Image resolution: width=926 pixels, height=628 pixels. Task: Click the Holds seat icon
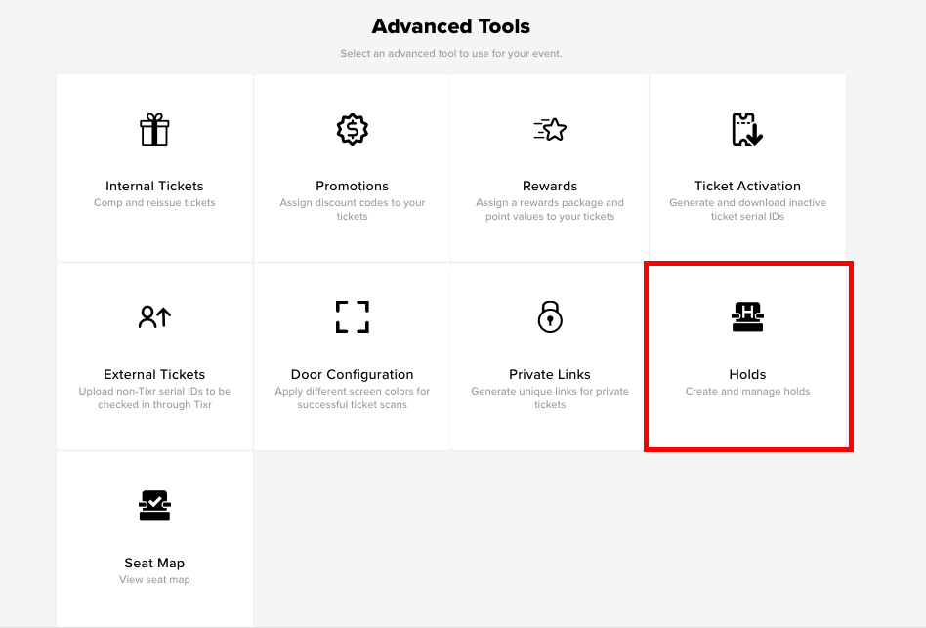(747, 317)
